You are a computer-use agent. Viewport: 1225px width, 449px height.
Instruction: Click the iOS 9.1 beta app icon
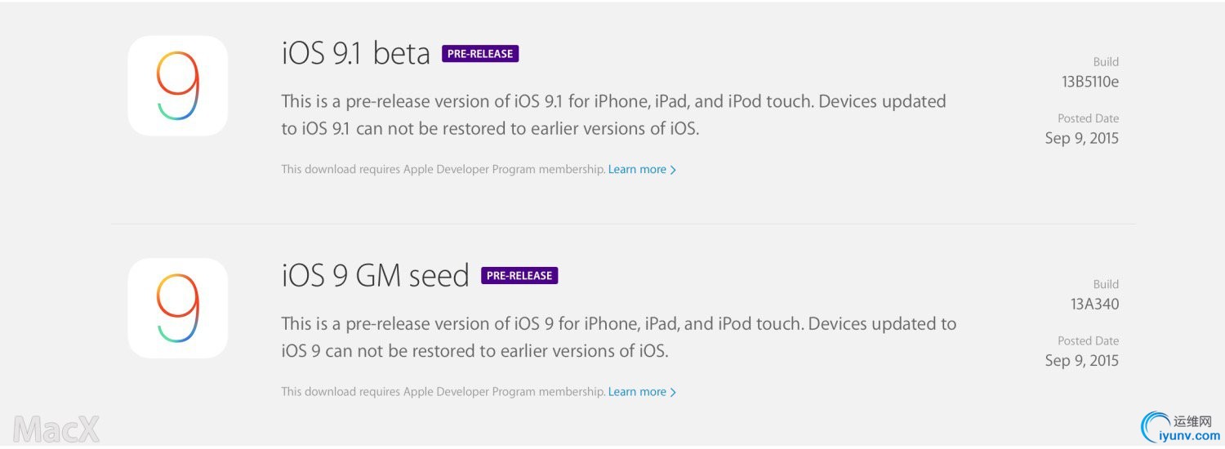177,86
